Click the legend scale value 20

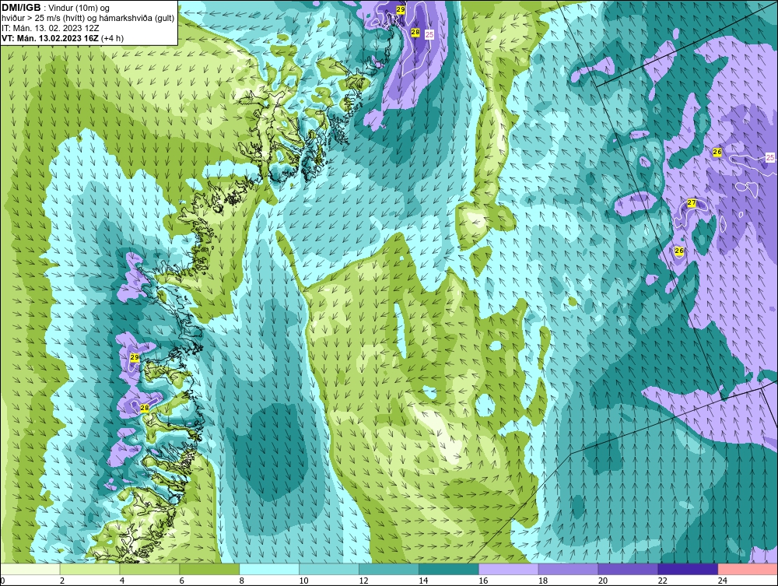pyautogui.click(x=603, y=581)
